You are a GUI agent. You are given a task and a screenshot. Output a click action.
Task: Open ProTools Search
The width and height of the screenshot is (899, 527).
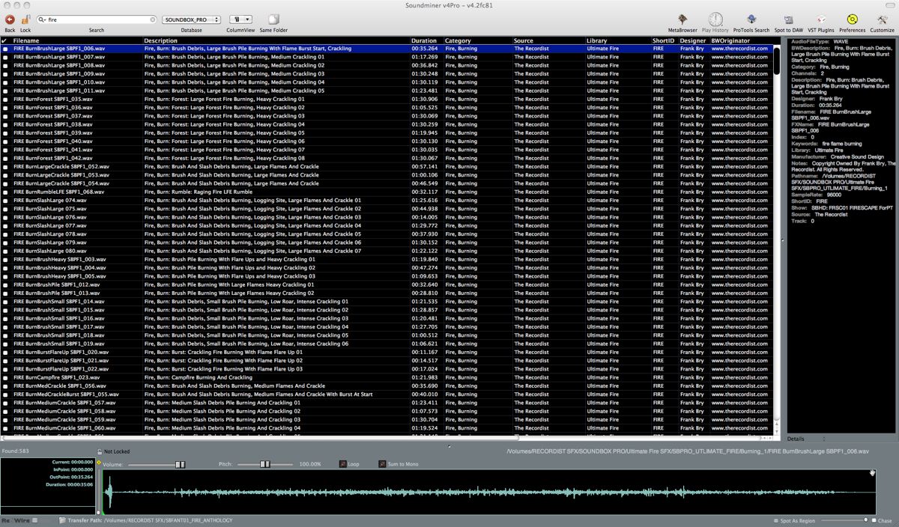click(x=751, y=19)
